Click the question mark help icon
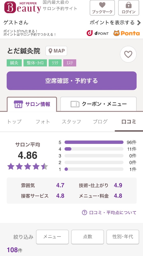143x256 pixels. (84, 212)
